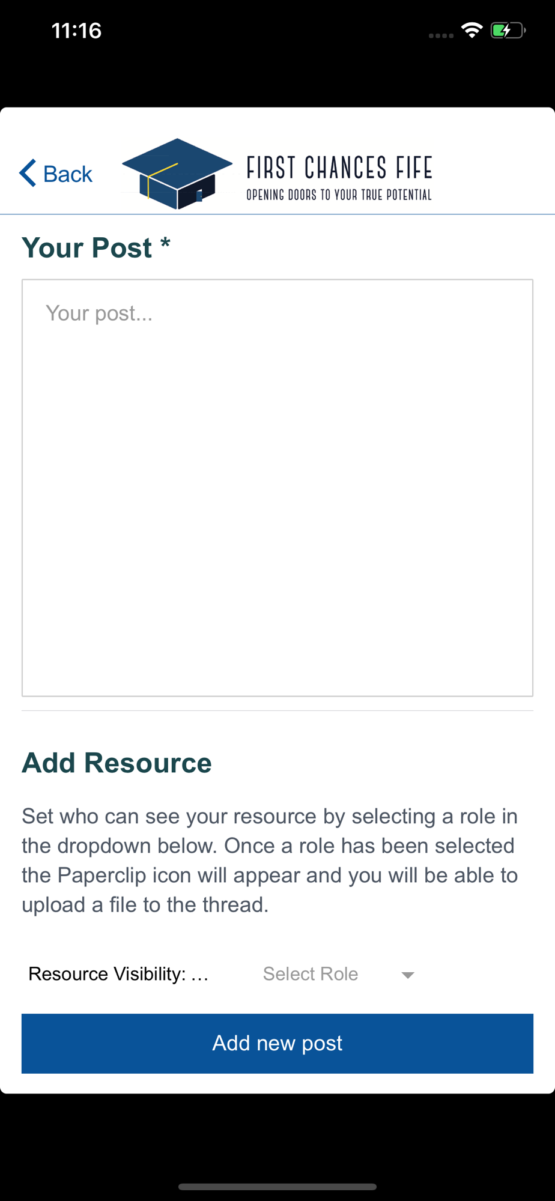Click the Resource Visibility label
The height and width of the screenshot is (1201, 555).
click(x=118, y=973)
